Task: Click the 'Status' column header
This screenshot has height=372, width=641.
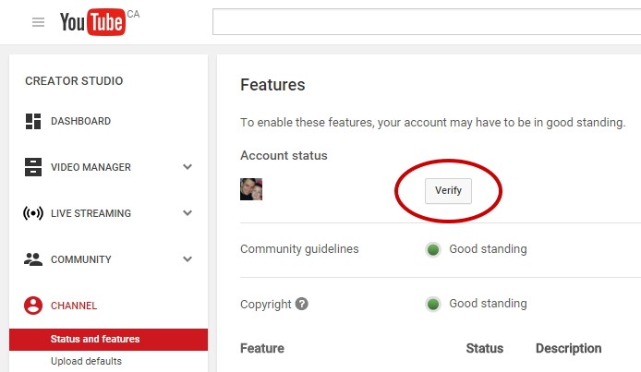Action: (x=484, y=348)
